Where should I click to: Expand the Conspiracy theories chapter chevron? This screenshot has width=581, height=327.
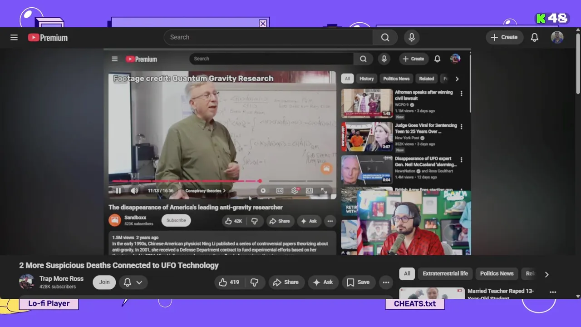tap(224, 191)
